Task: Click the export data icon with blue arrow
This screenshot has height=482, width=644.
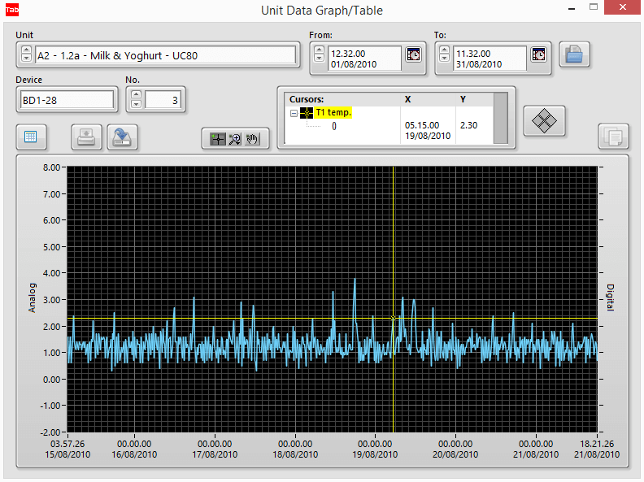Action: (x=122, y=137)
